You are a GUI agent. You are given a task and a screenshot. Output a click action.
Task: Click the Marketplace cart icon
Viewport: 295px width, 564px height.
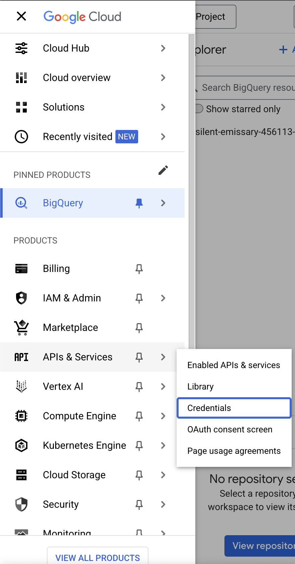tap(21, 328)
